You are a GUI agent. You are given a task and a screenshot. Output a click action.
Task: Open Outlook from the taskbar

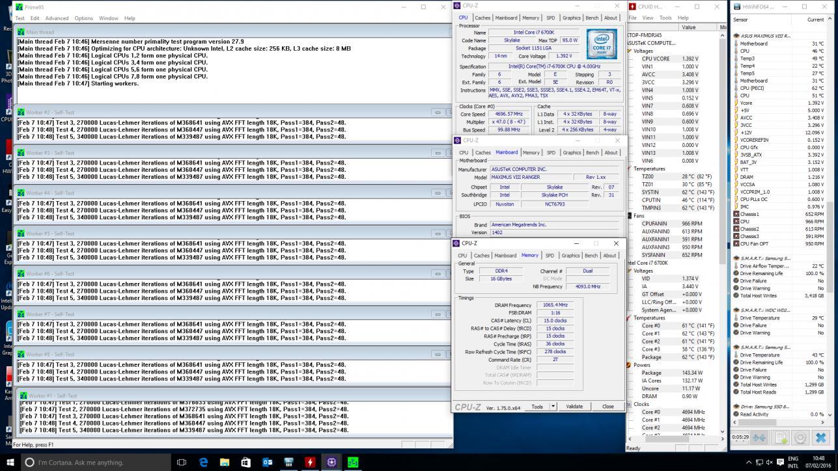(x=267, y=463)
